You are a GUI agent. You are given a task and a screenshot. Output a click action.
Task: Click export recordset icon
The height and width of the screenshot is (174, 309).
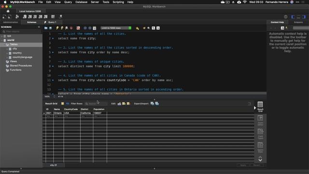pos(153,103)
